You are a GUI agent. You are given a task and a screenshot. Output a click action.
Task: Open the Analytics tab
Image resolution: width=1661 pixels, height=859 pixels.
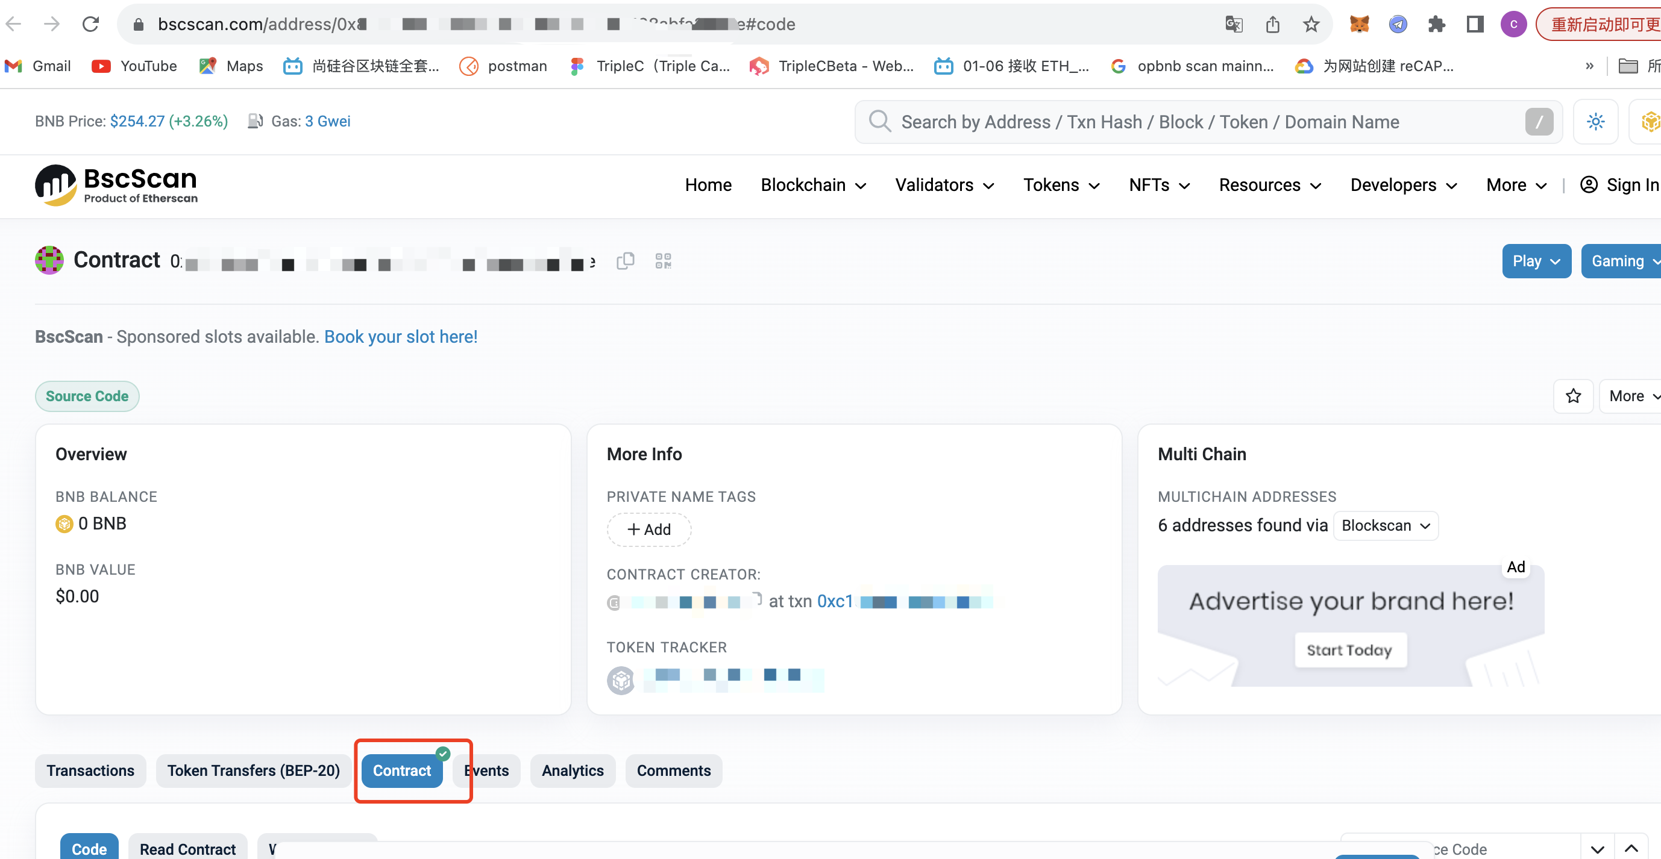pyautogui.click(x=572, y=770)
